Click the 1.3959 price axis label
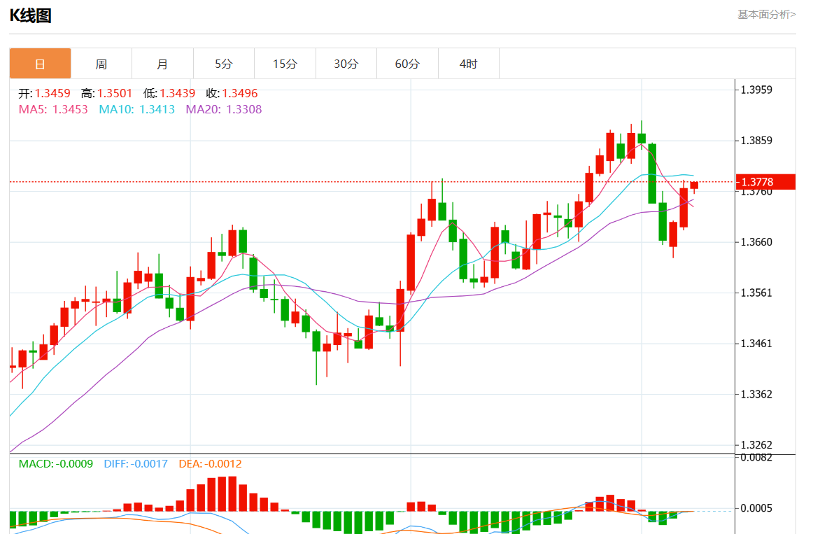Viewport: 813px width, 534px height. [x=756, y=90]
